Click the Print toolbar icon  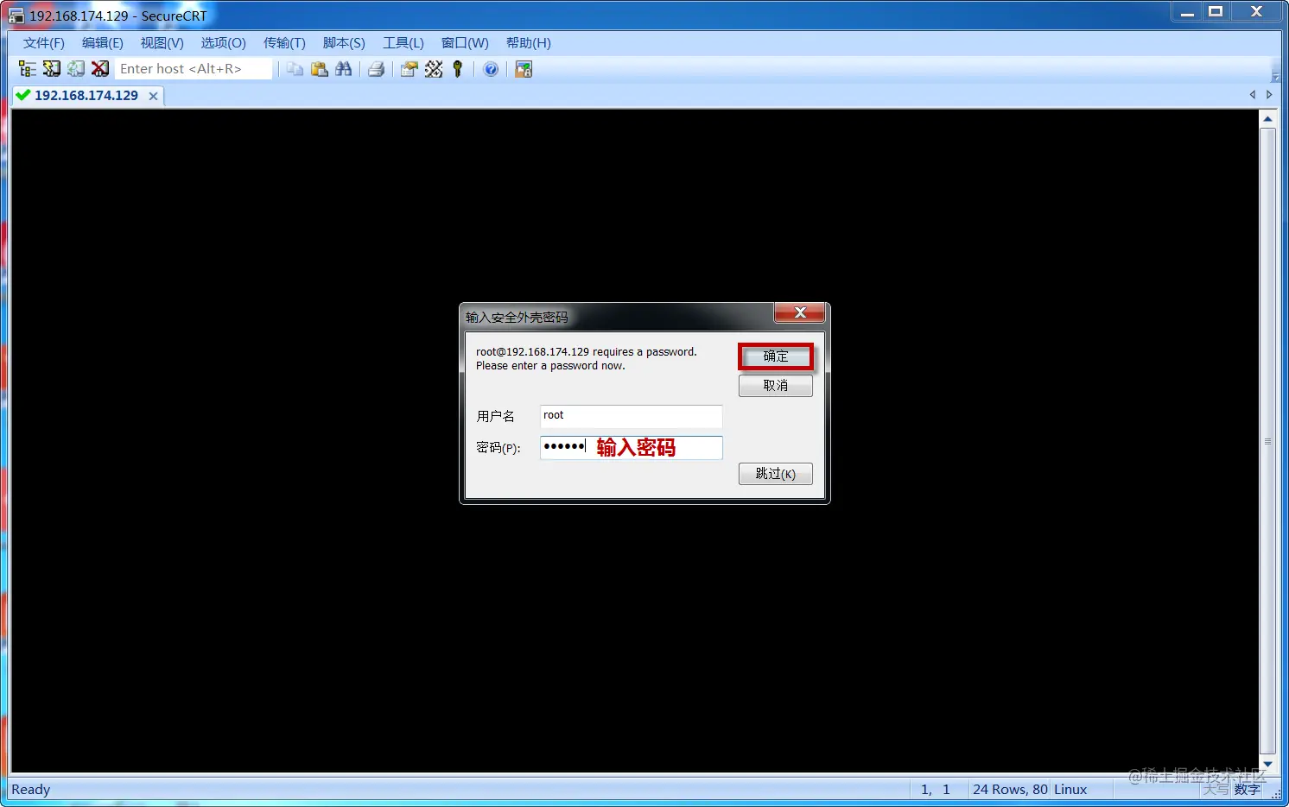[376, 69]
